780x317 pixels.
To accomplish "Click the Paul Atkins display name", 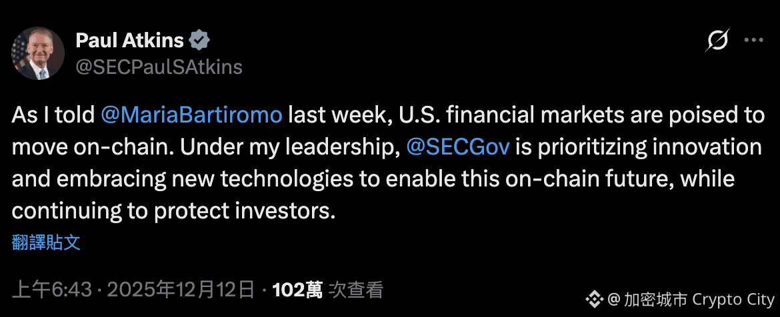I will pos(129,41).
